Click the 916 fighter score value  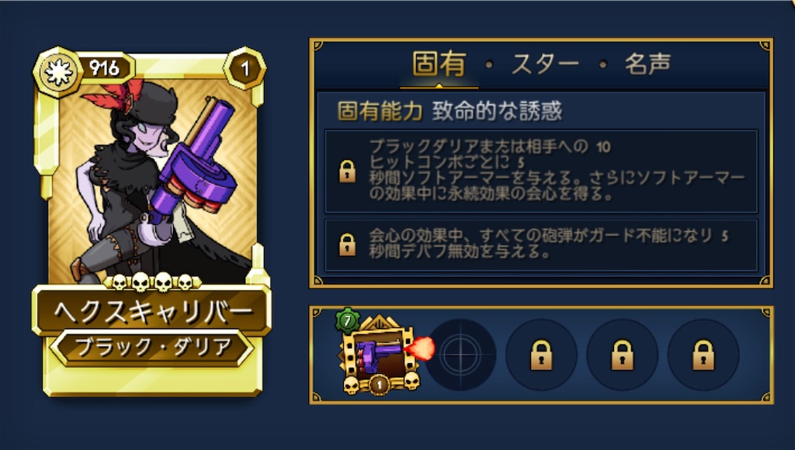point(105,68)
